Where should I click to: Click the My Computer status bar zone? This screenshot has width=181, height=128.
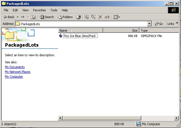157,124
